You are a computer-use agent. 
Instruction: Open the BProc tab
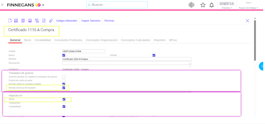tap(173, 40)
